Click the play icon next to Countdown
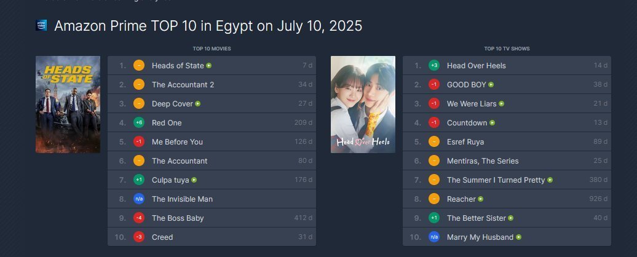This screenshot has height=257, width=637. (x=493, y=123)
